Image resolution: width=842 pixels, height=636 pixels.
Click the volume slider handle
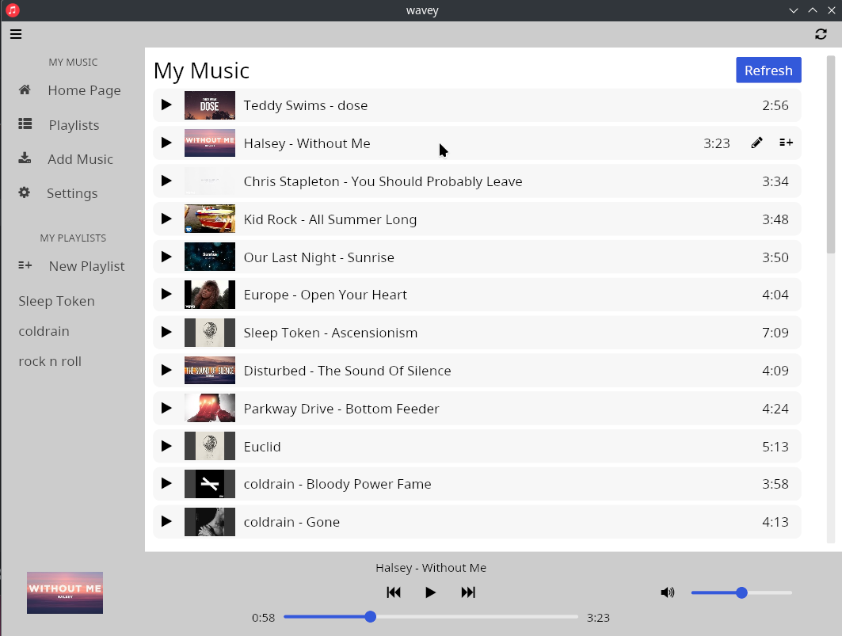coord(741,592)
